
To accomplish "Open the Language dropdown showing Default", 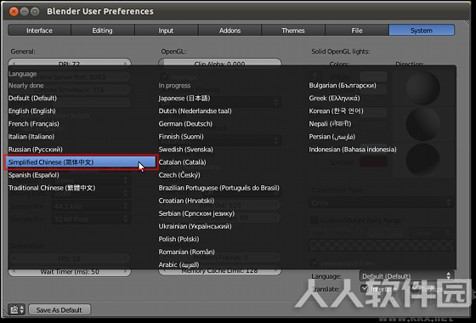I will coord(406,276).
